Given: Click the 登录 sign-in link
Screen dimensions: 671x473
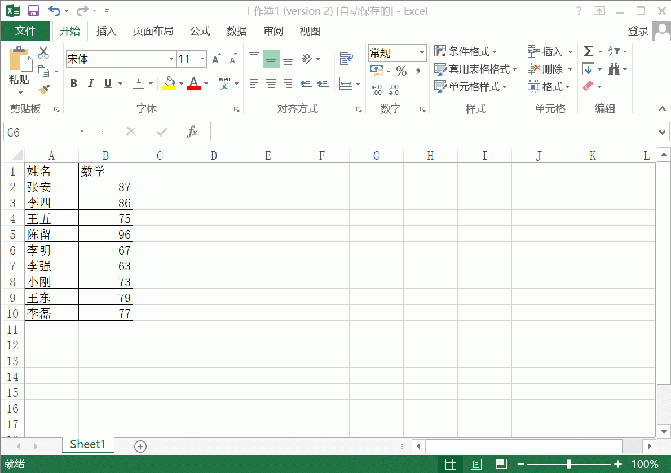Looking at the screenshot, I should (x=638, y=31).
